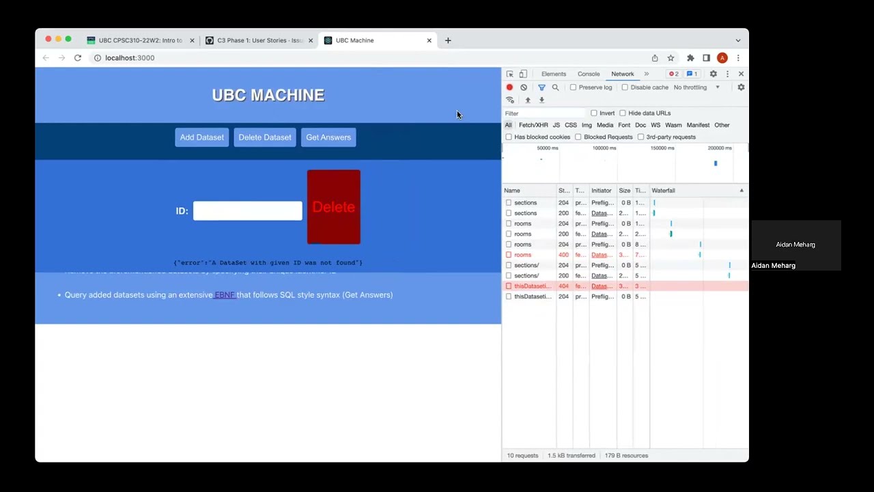This screenshot has height=492, width=874.
Task: View site information icon beside localhost:3000
Action: point(98,58)
